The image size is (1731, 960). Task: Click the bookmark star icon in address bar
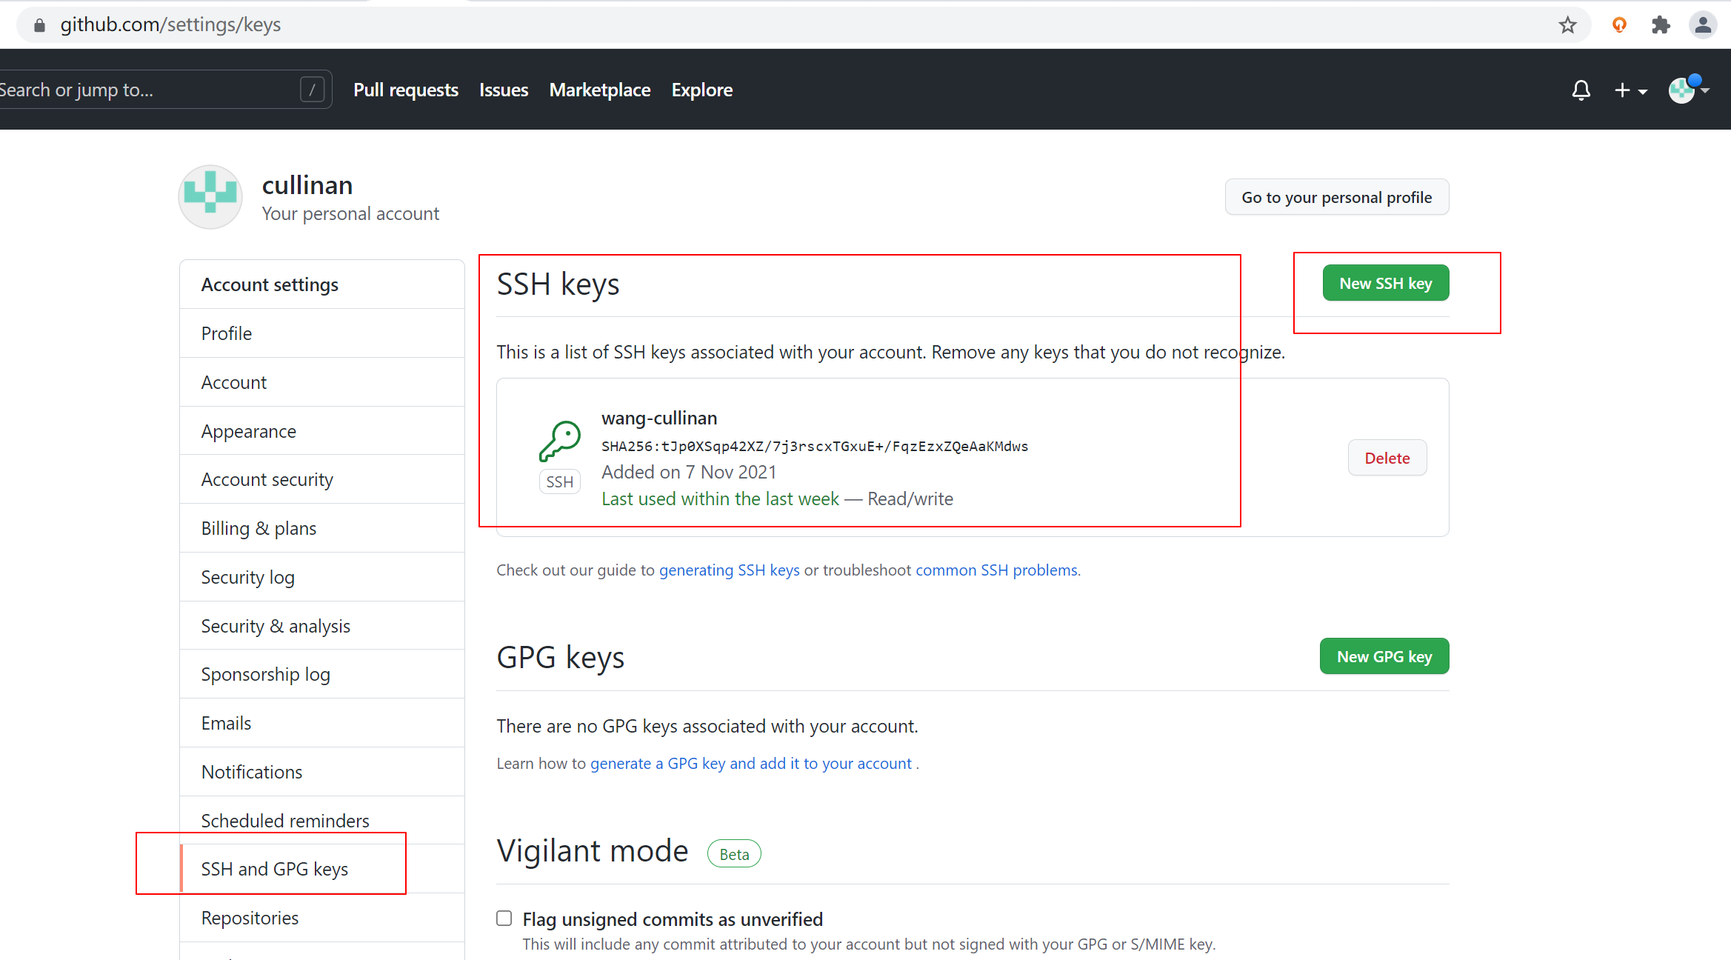pyautogui.click(x=1567, y=25)
